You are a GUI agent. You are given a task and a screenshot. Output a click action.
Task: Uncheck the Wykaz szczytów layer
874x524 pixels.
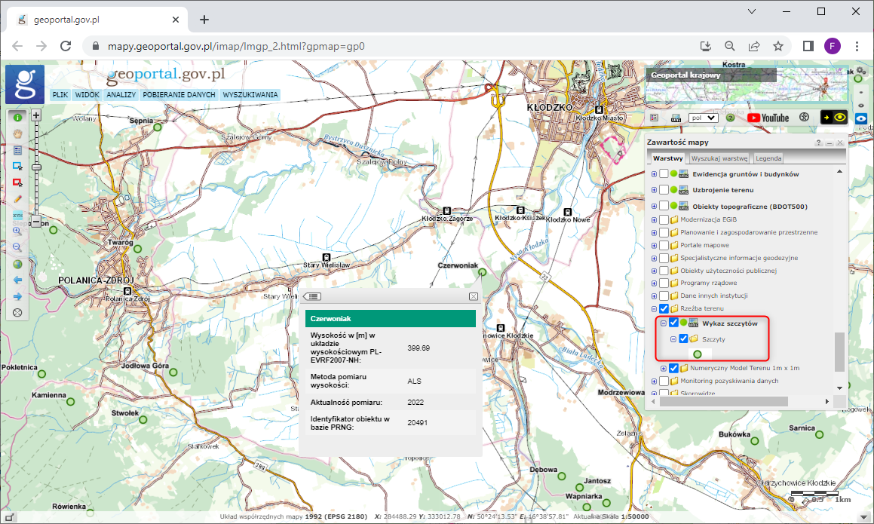click(673, 323)
